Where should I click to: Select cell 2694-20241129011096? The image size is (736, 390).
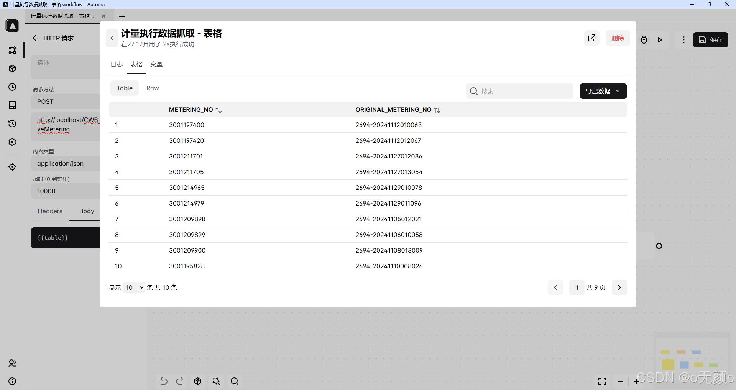coord(388,203)
